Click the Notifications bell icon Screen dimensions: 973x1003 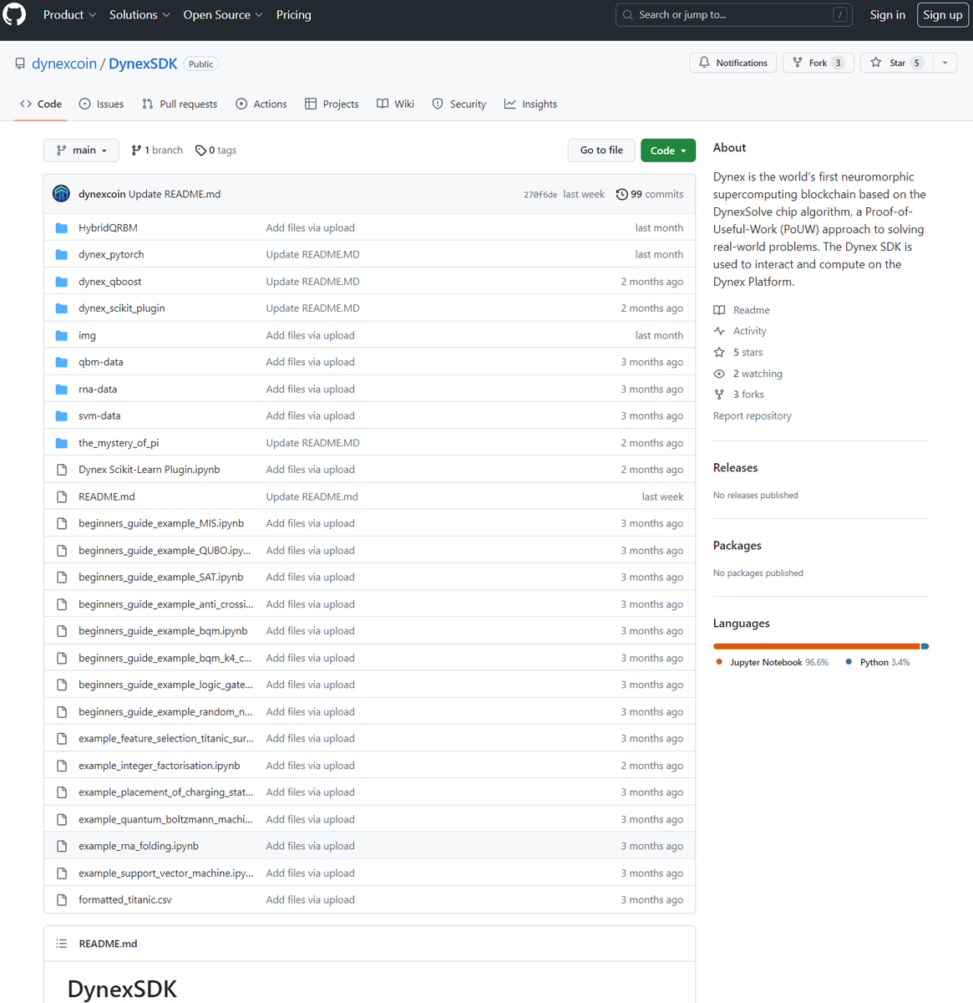coord(704,63)
